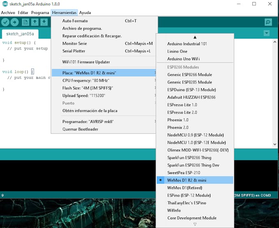279x228 pixels.
Task: Select NodeMCU 0.9 (ESP-12 Module)
Action: (x=195, y=135)
